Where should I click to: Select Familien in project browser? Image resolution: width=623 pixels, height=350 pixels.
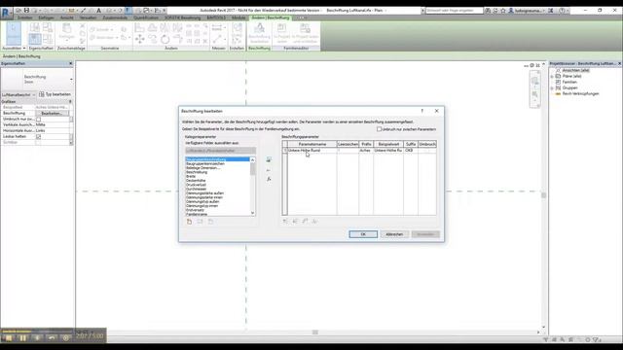coord(569,82)
